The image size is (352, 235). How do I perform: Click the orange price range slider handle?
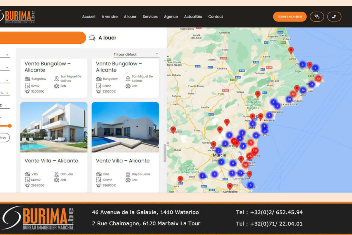point(10,126)
